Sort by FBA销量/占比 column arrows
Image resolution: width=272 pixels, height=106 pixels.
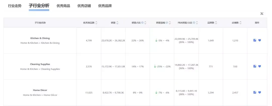coord(197,23)
